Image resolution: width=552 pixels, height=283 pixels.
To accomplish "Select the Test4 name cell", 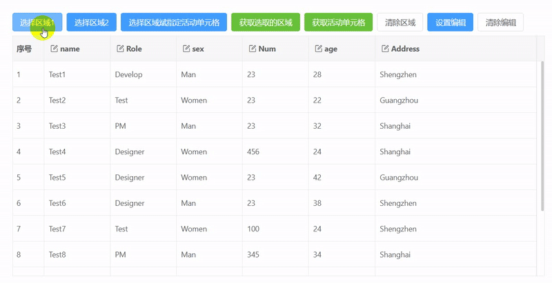I will [77, 151].
